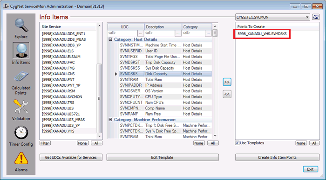Click Create Info Item Points button

(278, 157)
